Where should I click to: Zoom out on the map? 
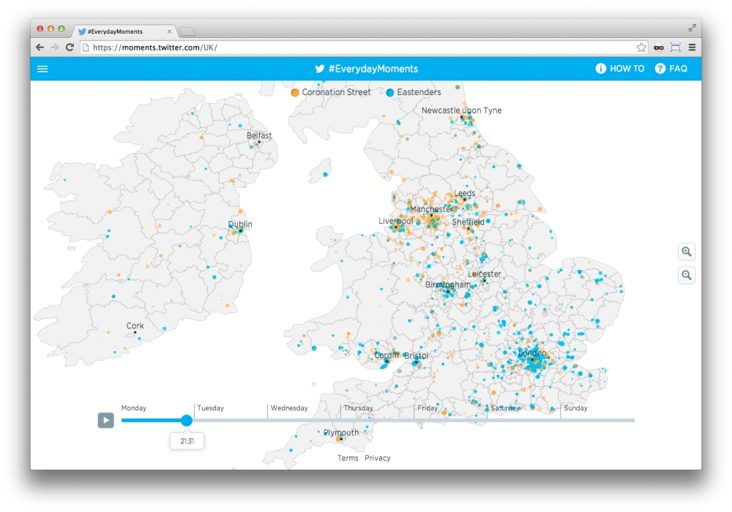(x=687, y=275)
